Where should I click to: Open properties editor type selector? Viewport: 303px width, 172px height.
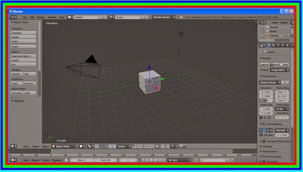click(x=262, y=45)
